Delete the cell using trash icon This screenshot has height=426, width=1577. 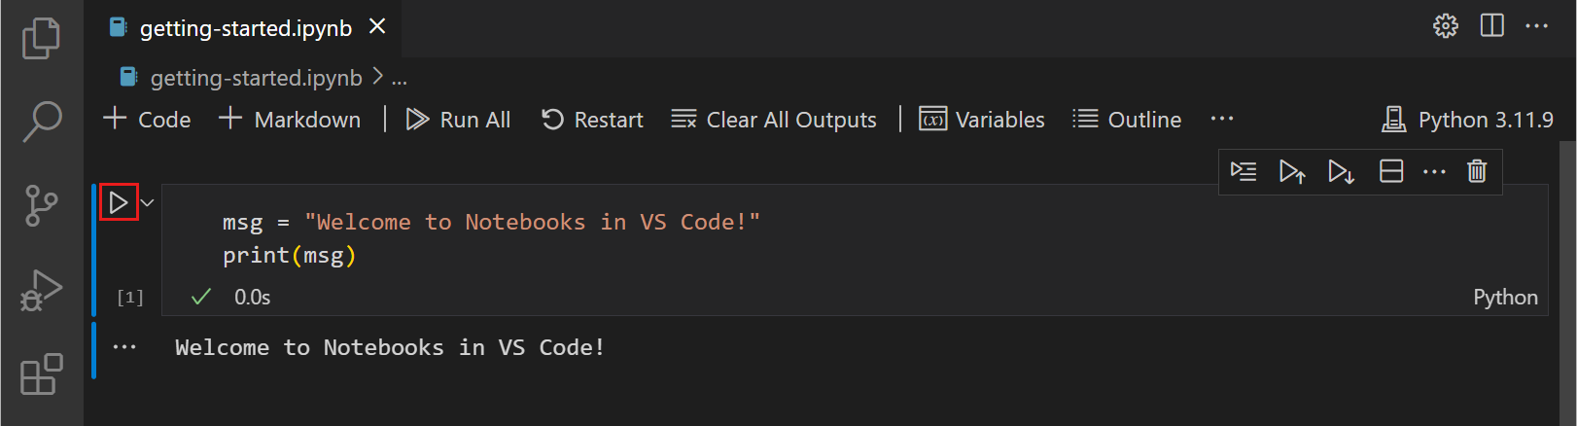(x=1476, y=171)
